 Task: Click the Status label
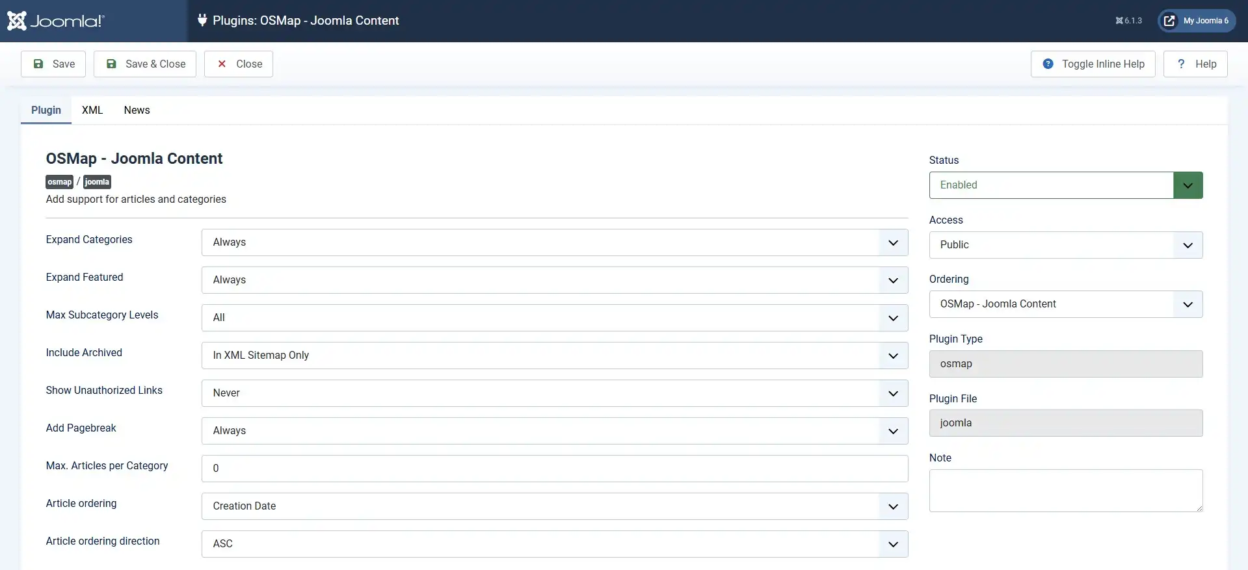click(x=944, y=161)
